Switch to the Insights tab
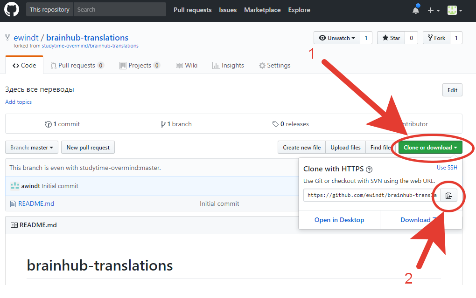The height and width of the screenshot is (298, 476). [x=228, y=65]
